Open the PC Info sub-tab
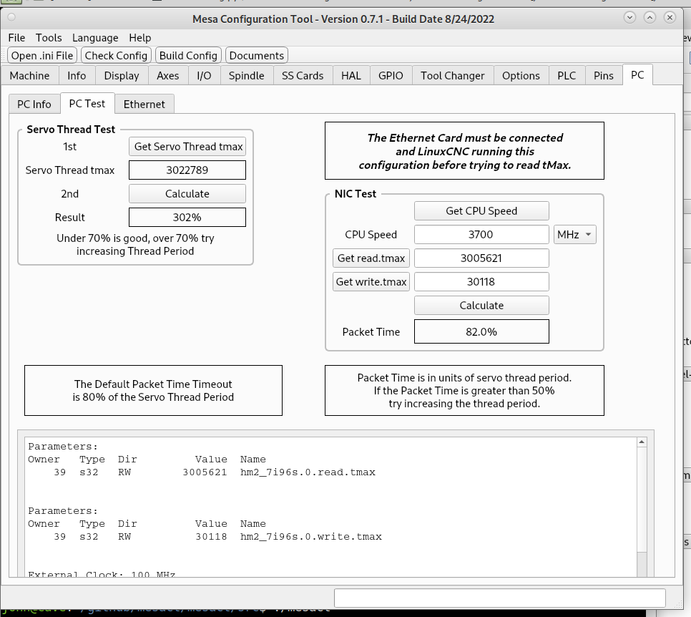Screen dimensions: 691x617 tap(34, 105)
